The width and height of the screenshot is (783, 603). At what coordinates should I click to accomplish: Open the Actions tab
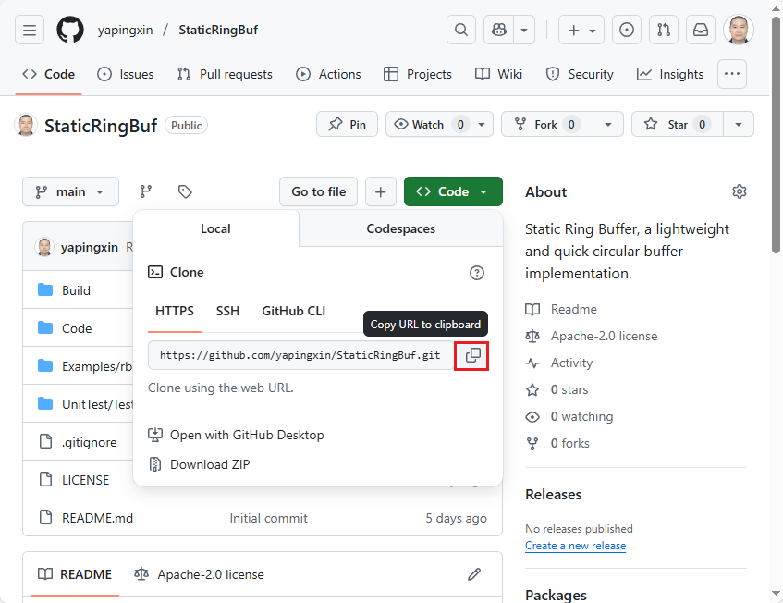(328, 74)
